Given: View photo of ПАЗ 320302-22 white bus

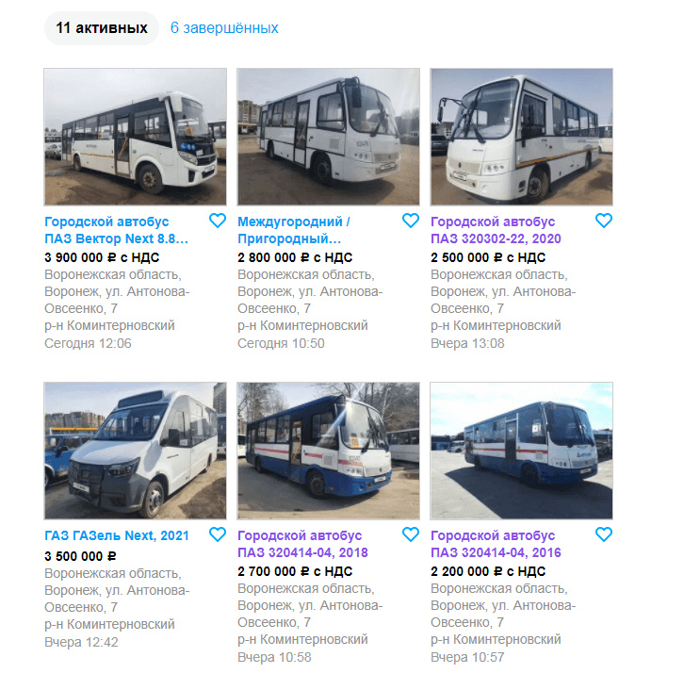Looking at the screenshot, I should click(521, 137).
